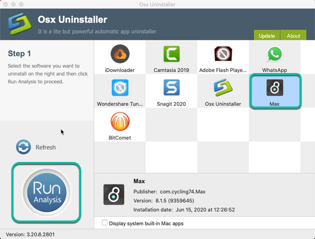Screen dimensions: 315x239
Task: Close the Osx Uninstaller window
Action: click(x=6, y=4)
